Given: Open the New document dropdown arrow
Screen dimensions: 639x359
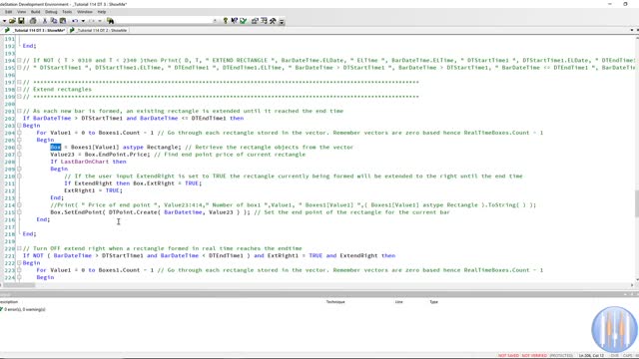Looking at the screenshot, I should point(4,21).
